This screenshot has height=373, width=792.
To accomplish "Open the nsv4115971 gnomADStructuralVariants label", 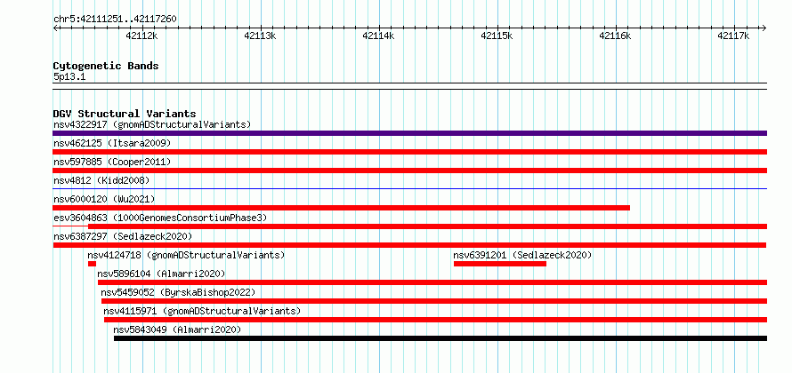I will click(x=202, y=311).
